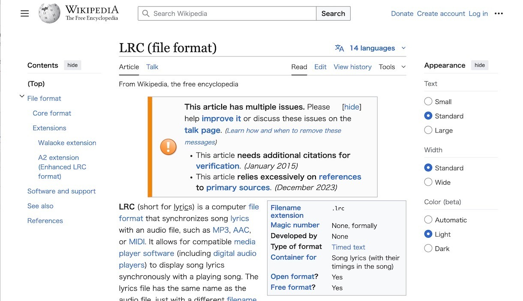Click the media player software link
This screenshot has width=523, height=301.
[187, 248]
